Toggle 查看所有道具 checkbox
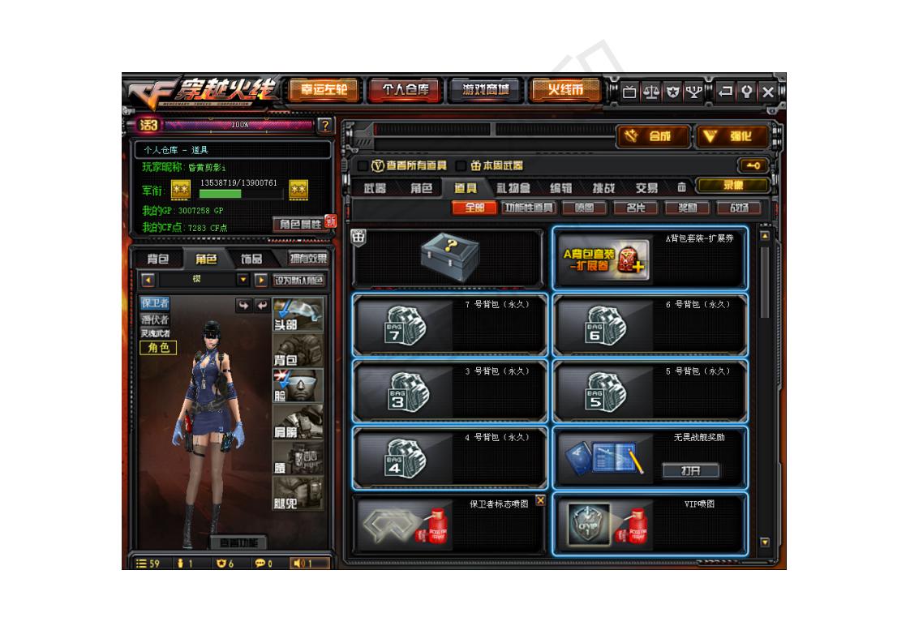The height and width of the screenshot is (643, 910). 363,166
